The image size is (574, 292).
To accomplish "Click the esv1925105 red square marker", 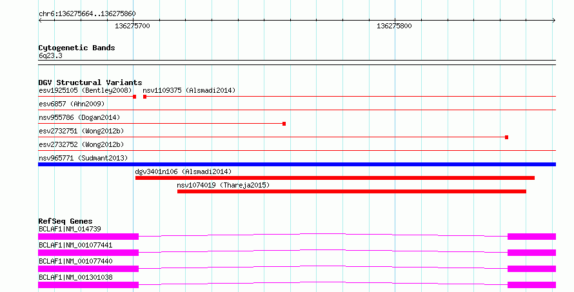I will pos(135,97).
